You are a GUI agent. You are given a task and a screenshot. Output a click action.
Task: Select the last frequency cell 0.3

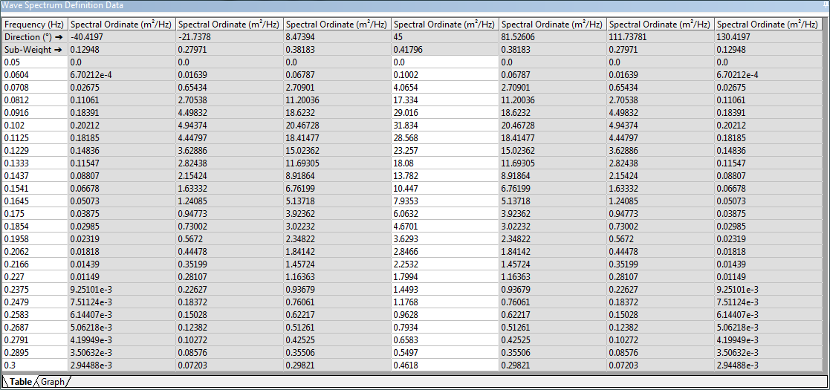click(x=34, y=365)
